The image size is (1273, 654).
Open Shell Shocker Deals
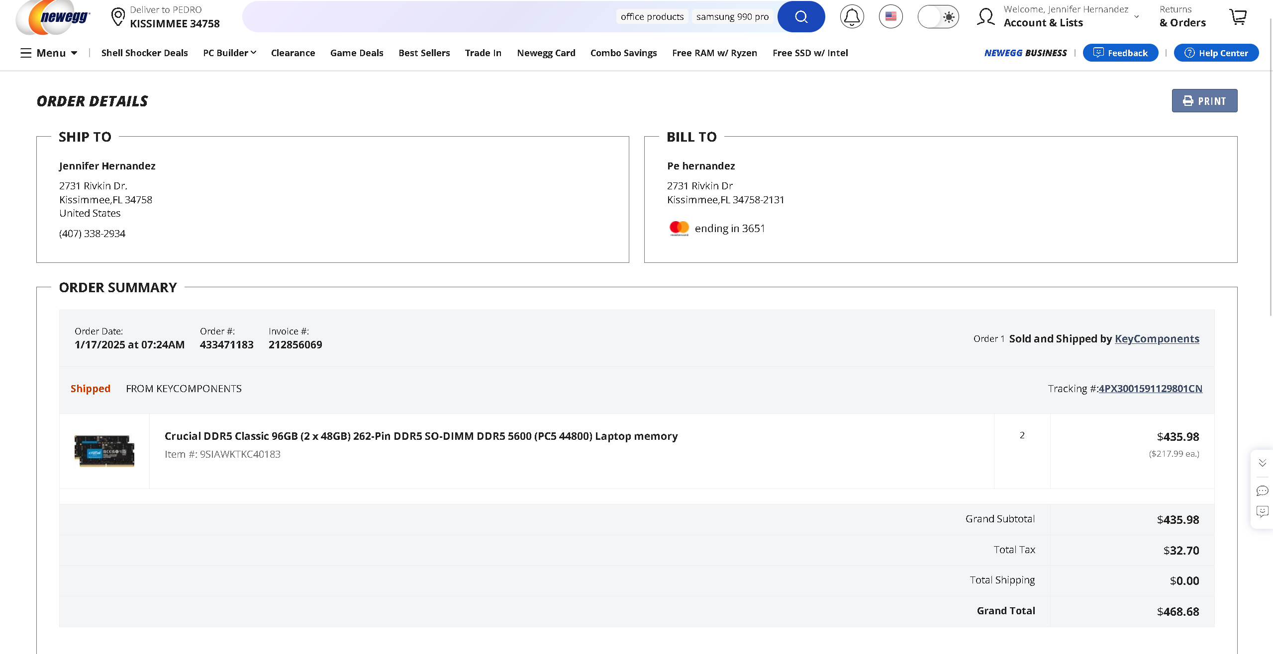[144, 53]
